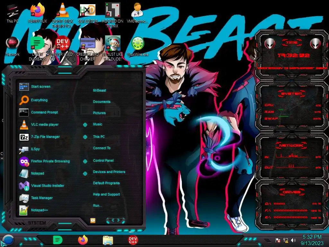Click Connect To in start menu
Image resolution: width=329 pixels, height=247 pixels.
pyautogui.click(x=102, y=148)
